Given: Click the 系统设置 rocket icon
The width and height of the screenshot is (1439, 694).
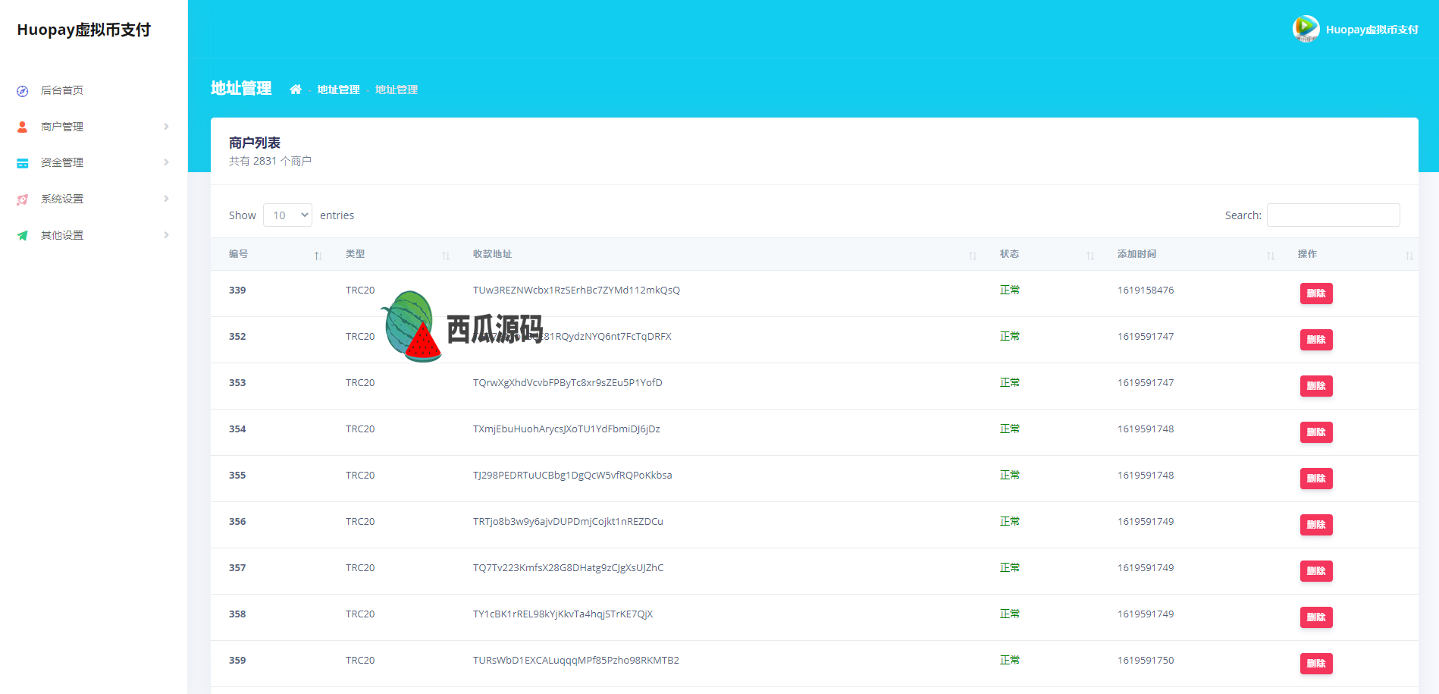Looking at the screenshot, I should 23,199.
